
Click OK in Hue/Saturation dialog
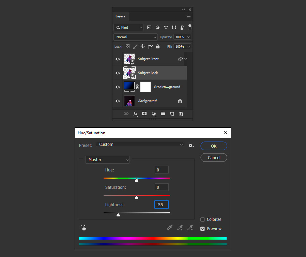tap(214, 146)
